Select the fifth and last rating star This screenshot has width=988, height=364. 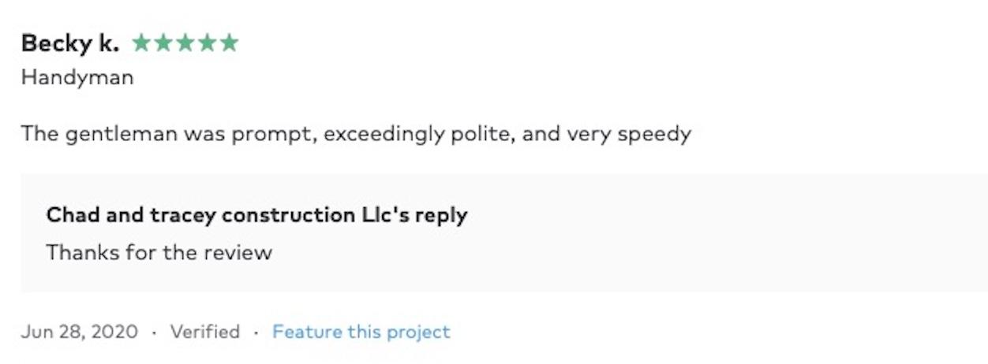pyautogui.click(x=229, y=43)
